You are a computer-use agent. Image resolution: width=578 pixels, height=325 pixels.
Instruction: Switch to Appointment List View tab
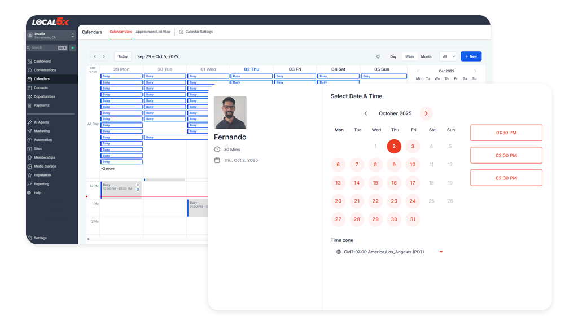pos(153,32)
